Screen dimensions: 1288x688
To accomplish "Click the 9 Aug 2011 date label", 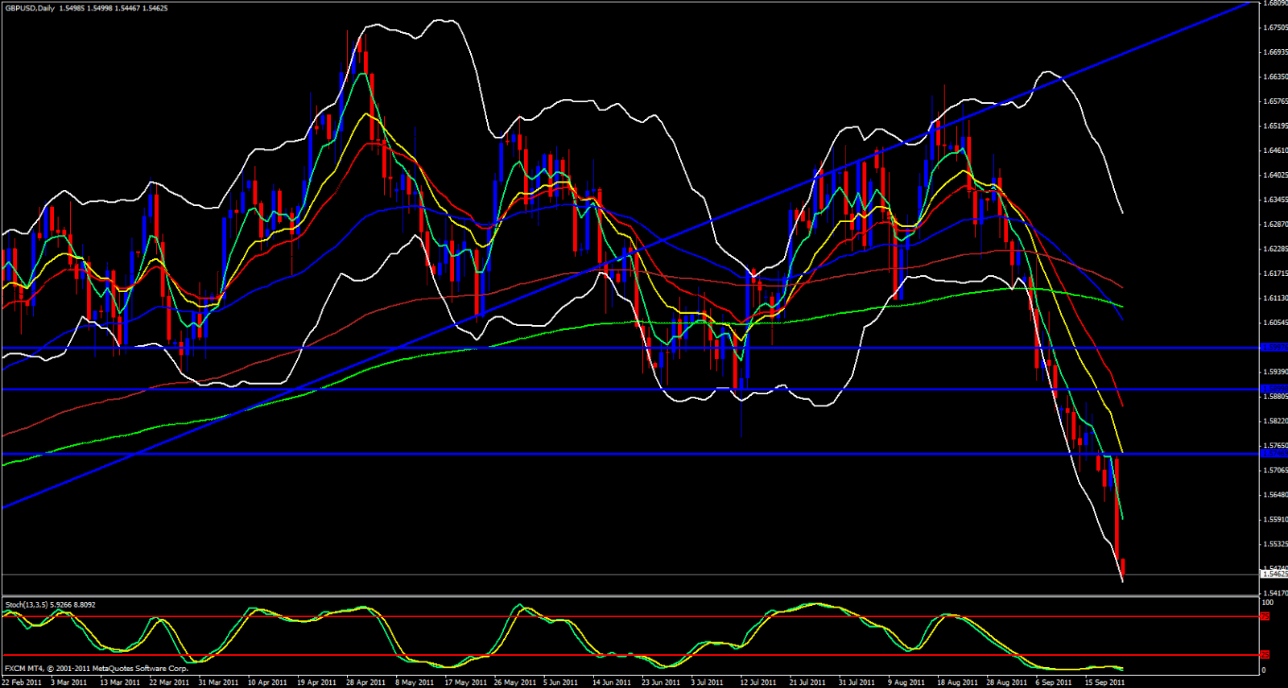I will pyautogui.click(x=906, y=682).
